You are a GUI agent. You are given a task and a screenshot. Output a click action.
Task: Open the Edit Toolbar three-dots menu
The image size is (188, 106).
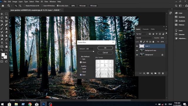(6, 50)
